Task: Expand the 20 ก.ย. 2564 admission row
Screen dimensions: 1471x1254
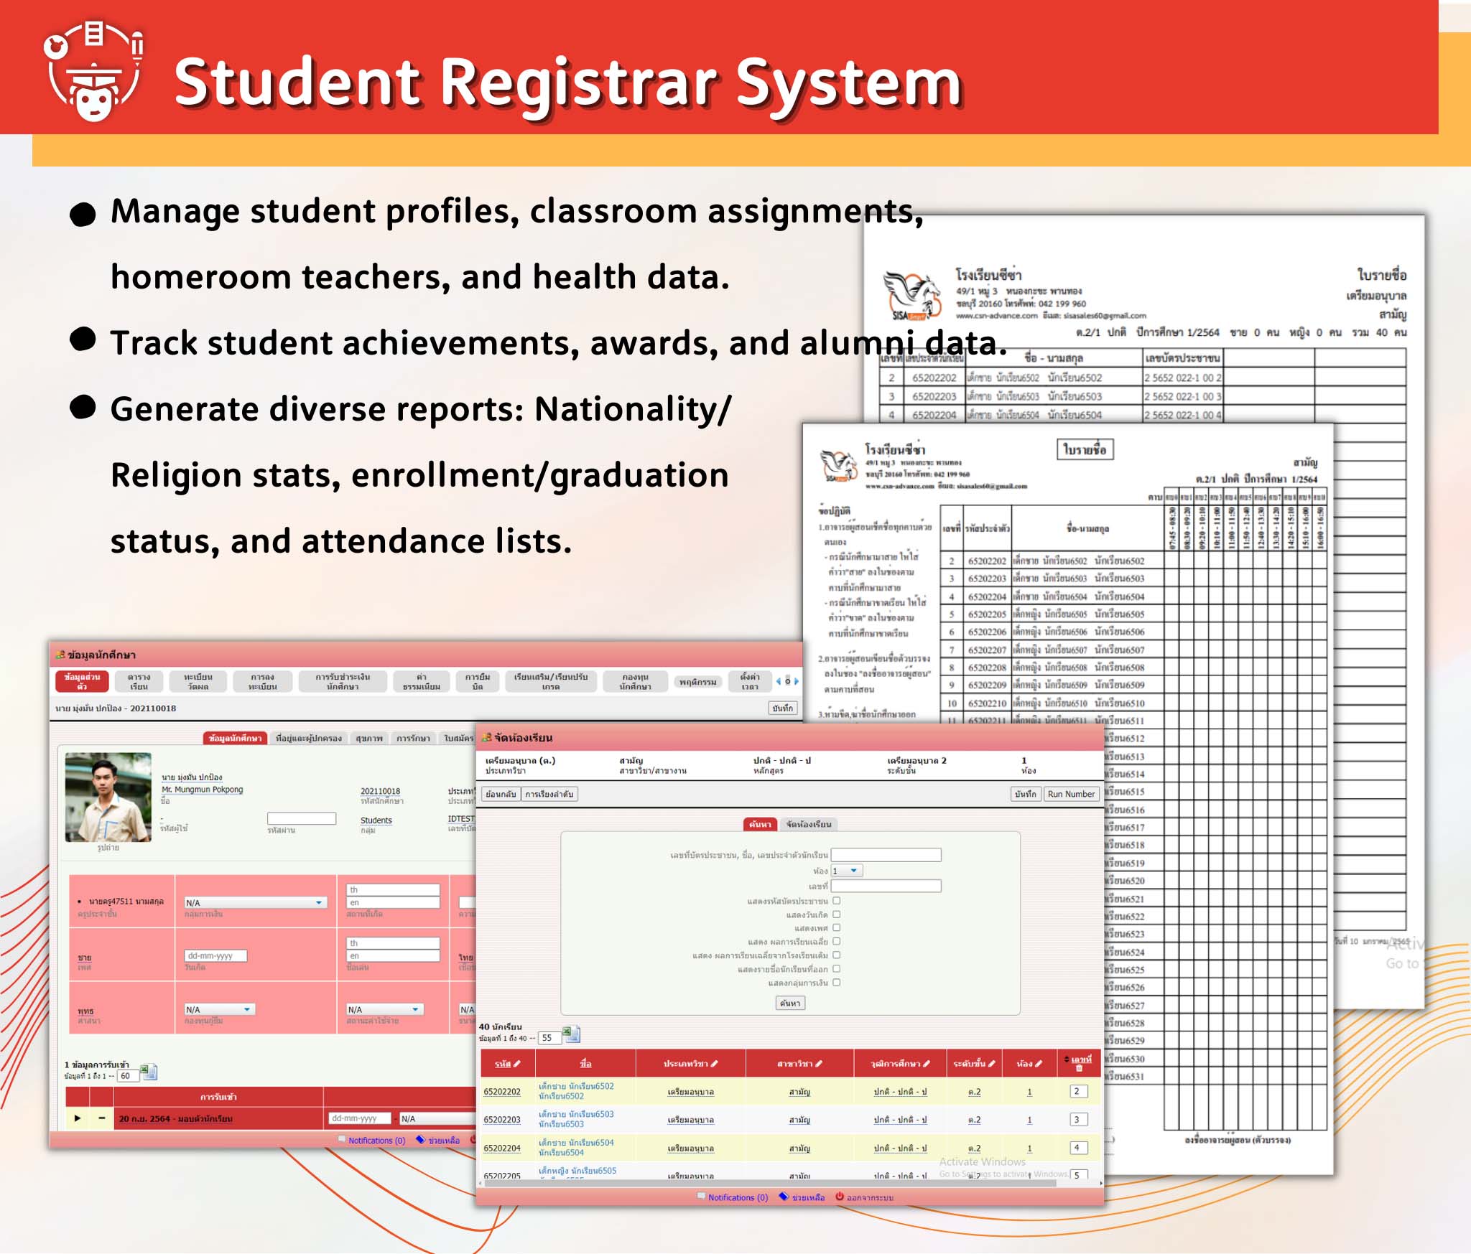Action: pos(77,1119)
